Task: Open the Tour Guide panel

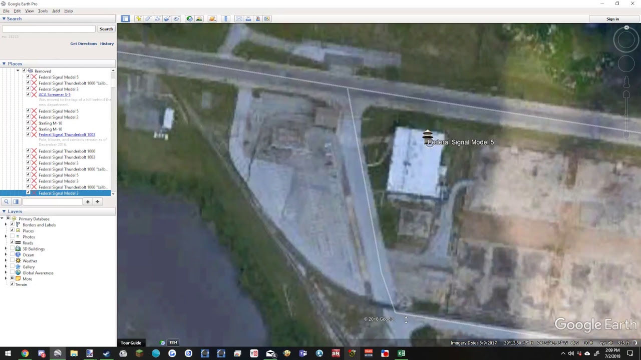Action: coord(131,343)
